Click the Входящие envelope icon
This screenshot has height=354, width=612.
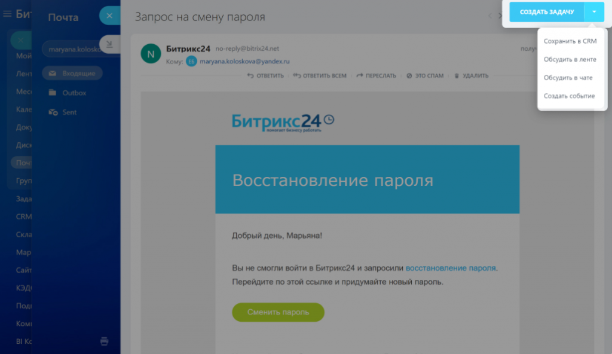tap(53, 74)
